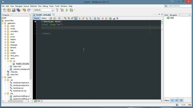Screen dimensions: 193x108
Task: Click the Find Selection magnifier icon
Action: pos(65,18)
